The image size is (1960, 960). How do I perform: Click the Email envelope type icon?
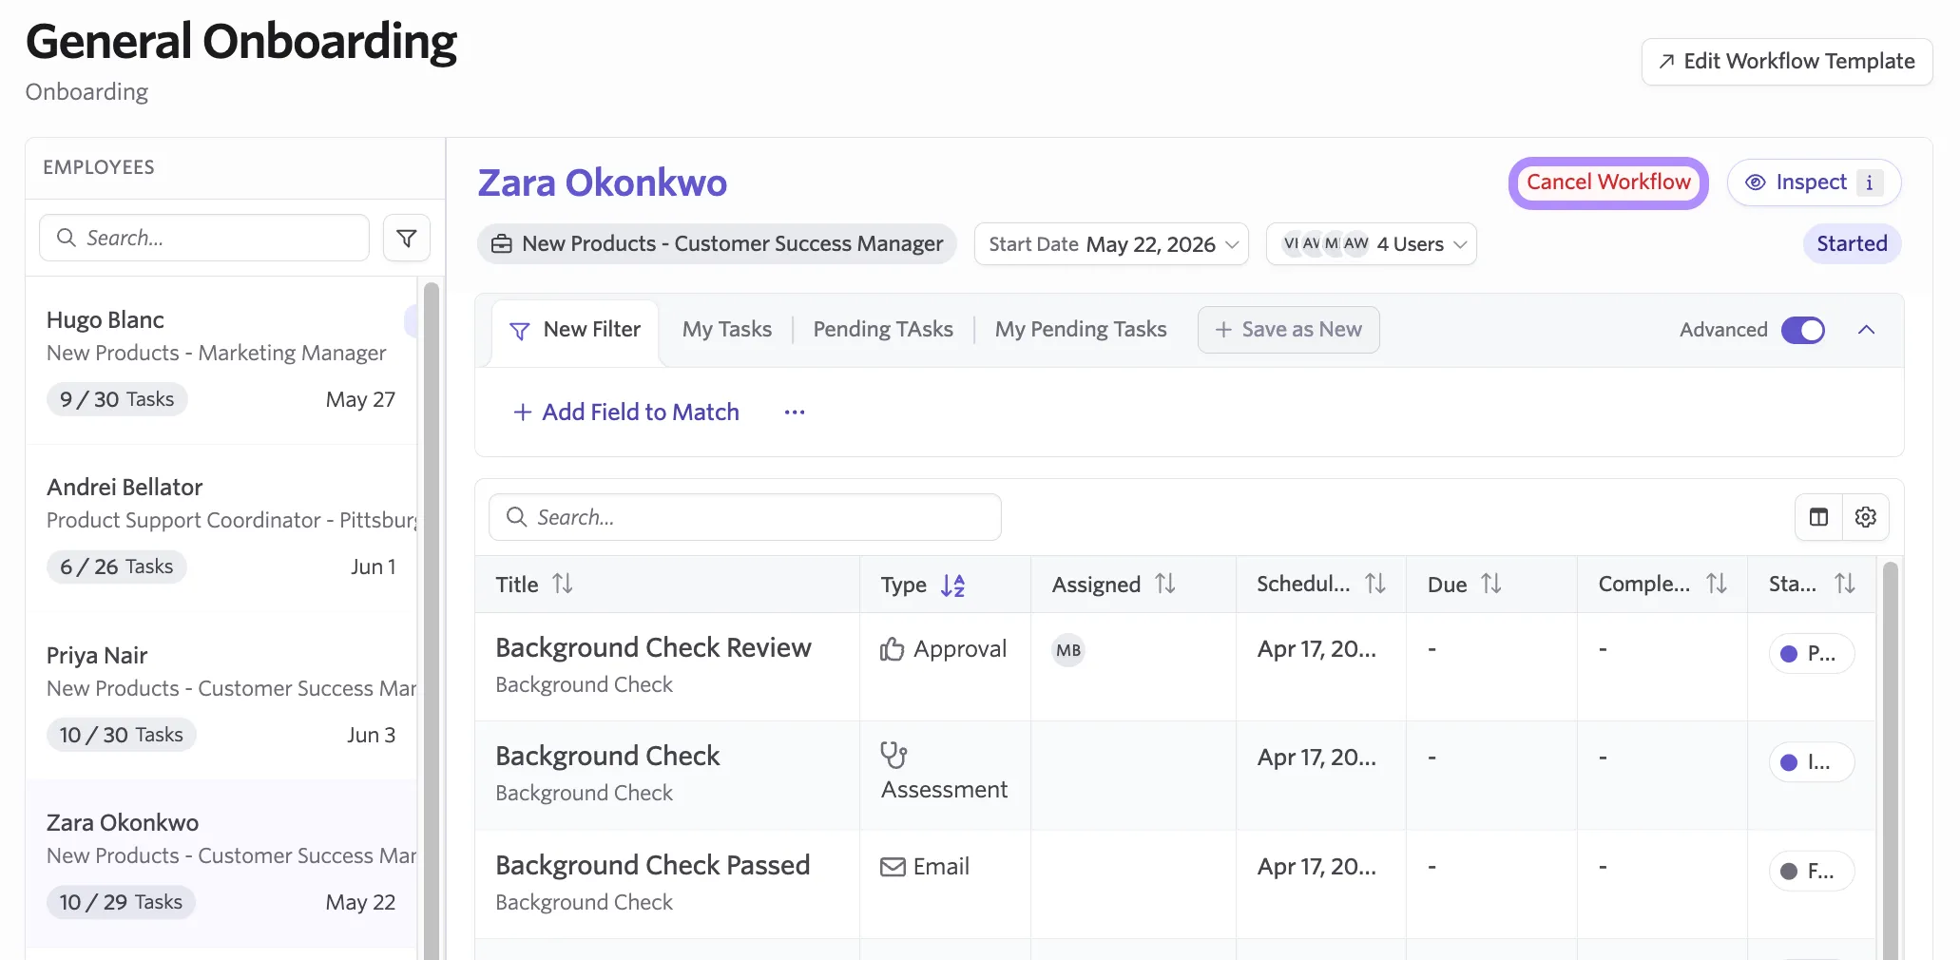point(893,867)
